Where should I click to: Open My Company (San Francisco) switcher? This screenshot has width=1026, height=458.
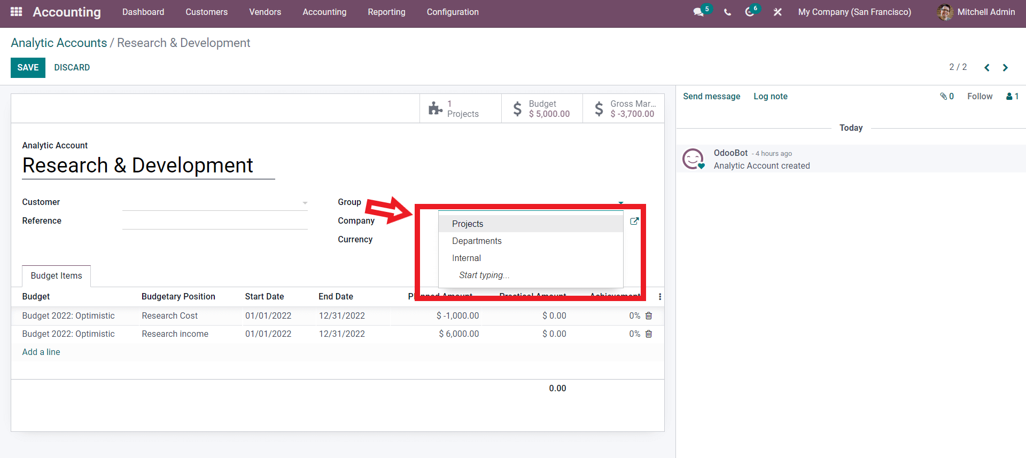click(x=854, y=12)
